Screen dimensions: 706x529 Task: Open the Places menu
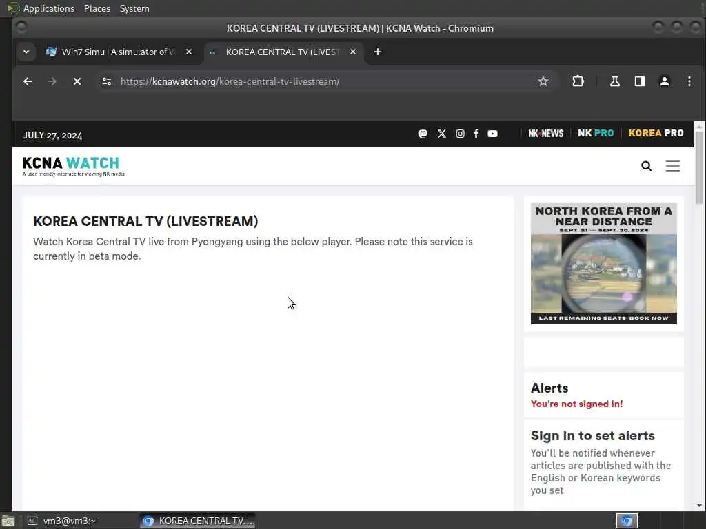97,8
